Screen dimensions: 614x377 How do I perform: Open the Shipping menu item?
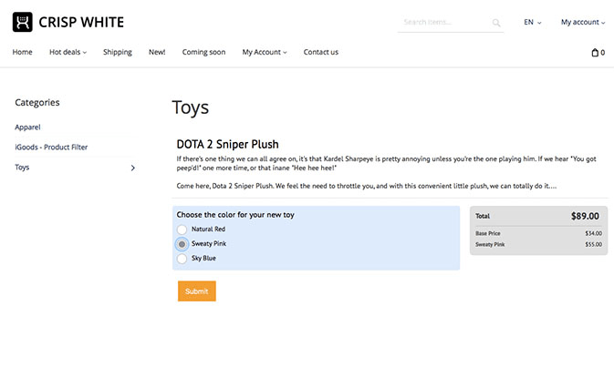coord(118,52)
